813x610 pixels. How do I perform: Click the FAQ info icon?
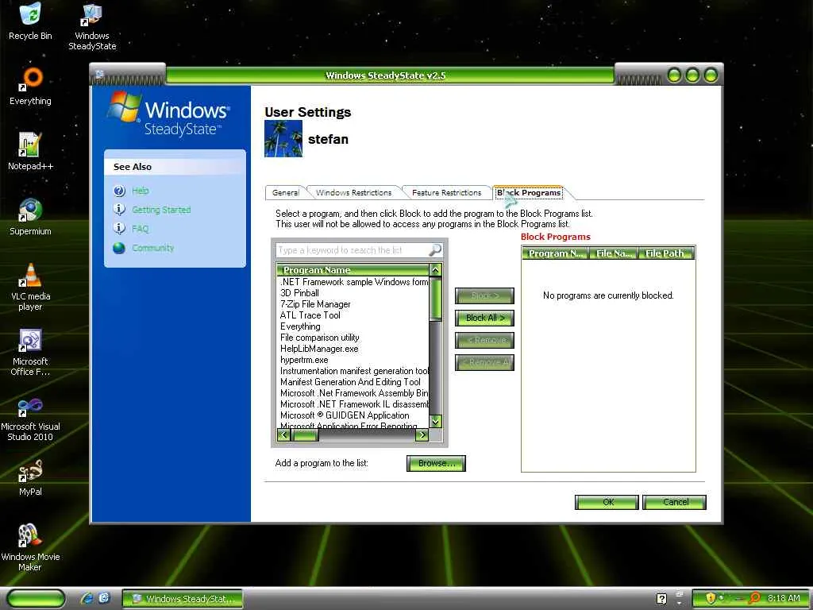119,229
